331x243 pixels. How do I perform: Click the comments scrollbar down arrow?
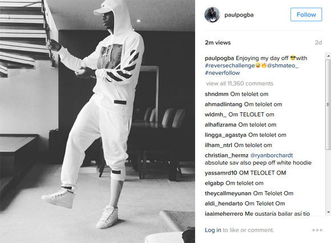(328, 212)
